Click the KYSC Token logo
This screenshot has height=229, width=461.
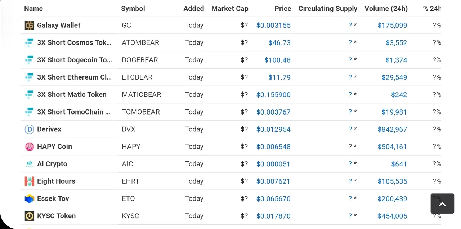29,216
